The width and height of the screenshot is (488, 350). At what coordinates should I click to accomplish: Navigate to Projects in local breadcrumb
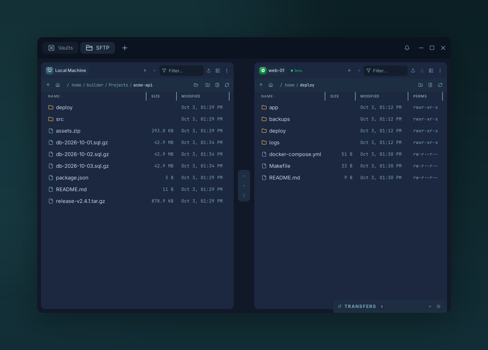click(118, 85)
